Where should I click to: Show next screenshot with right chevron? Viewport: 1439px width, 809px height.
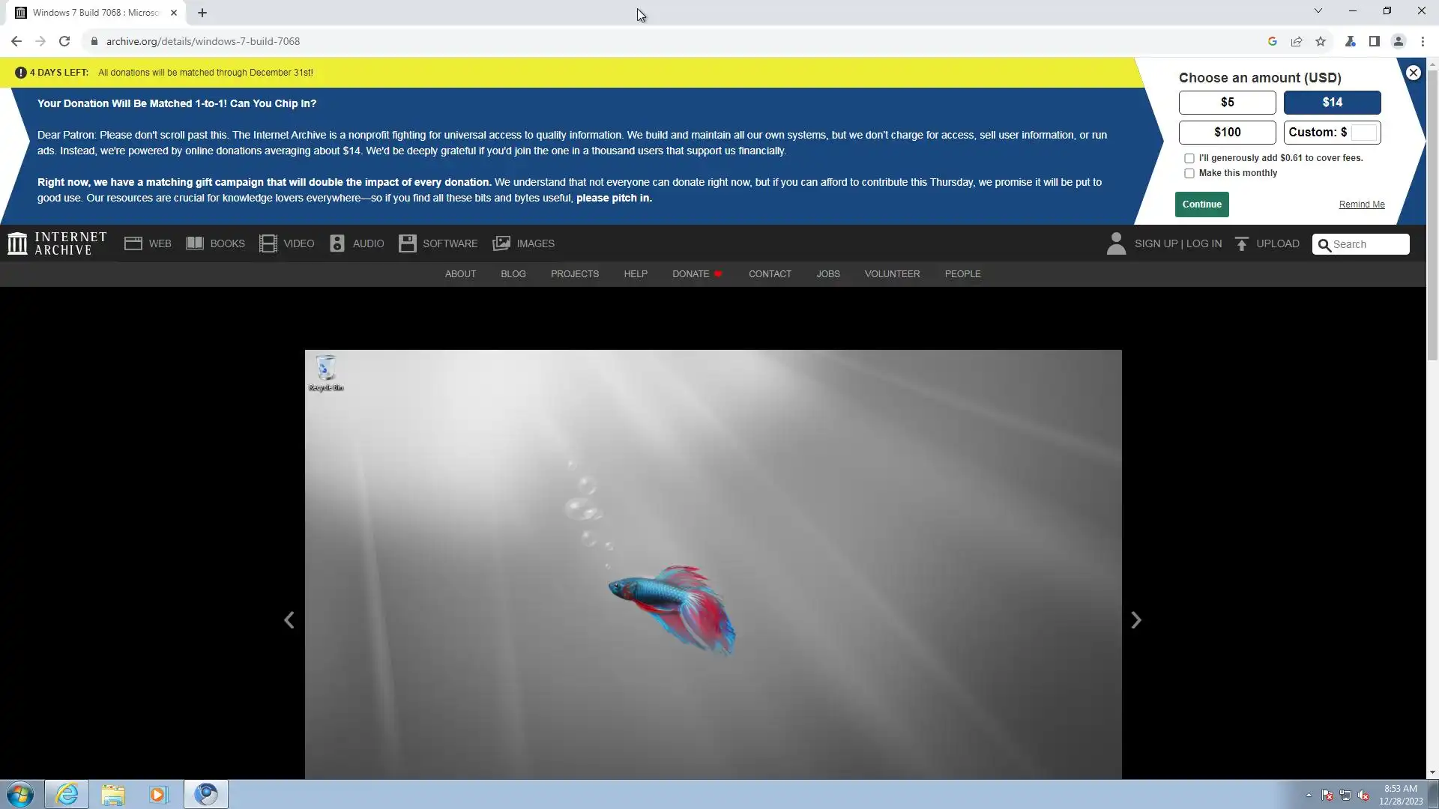(1136, 620)
